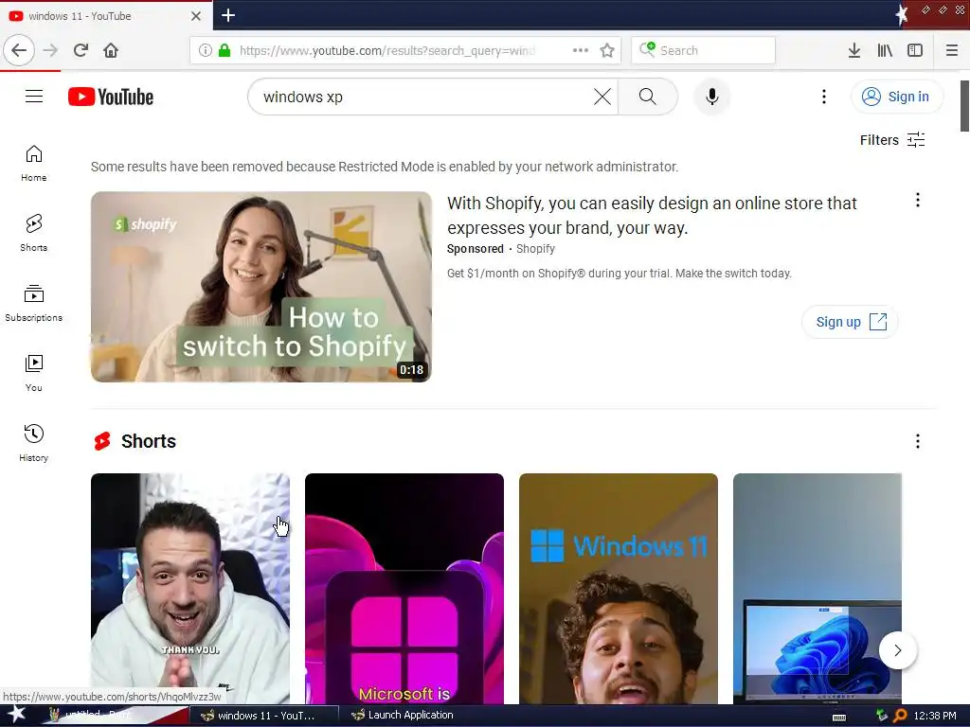Click the Sign in button
Viewport: 970px width, 727px height.
pos(897,97)
